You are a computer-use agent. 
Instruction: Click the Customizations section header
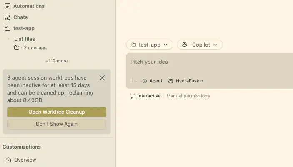[22, 147]
